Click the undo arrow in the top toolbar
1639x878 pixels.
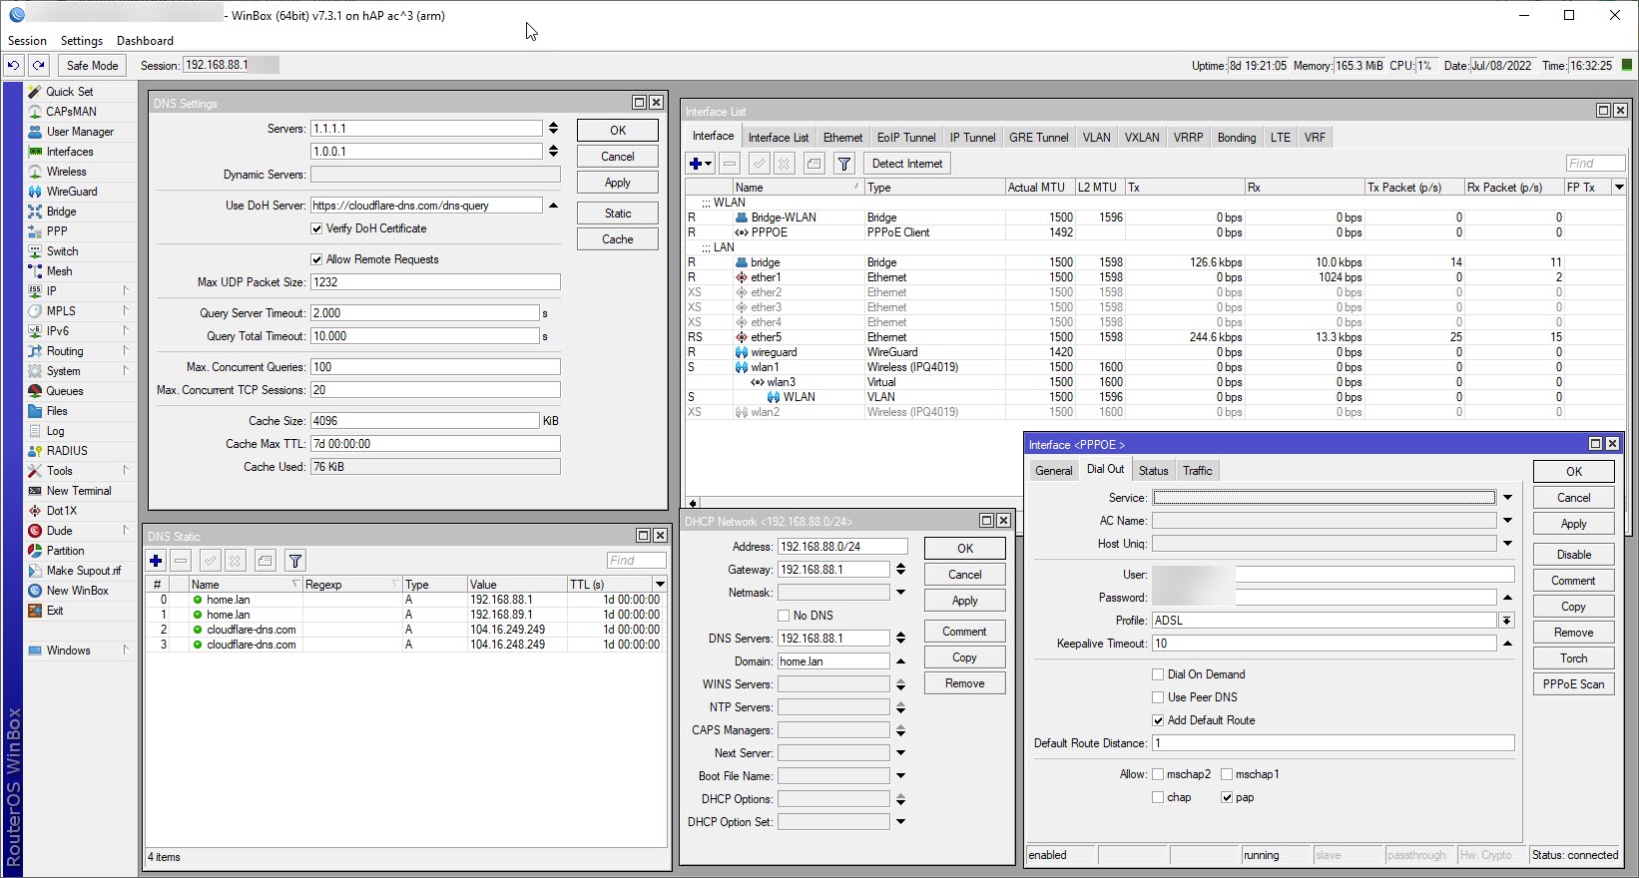click(x=13, y=65)
